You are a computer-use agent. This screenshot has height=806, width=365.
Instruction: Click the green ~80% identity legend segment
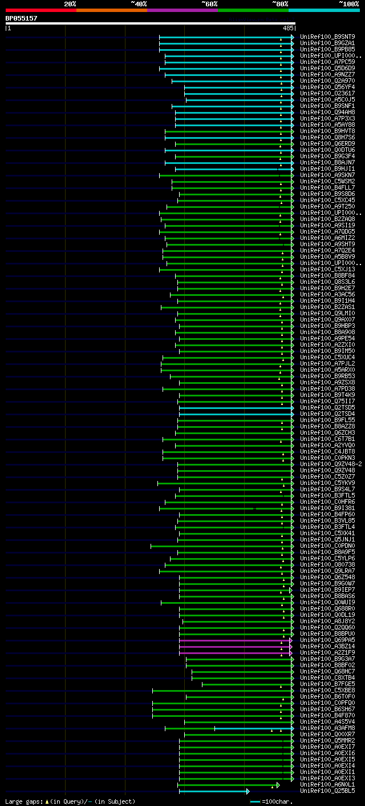pos(253,10)
